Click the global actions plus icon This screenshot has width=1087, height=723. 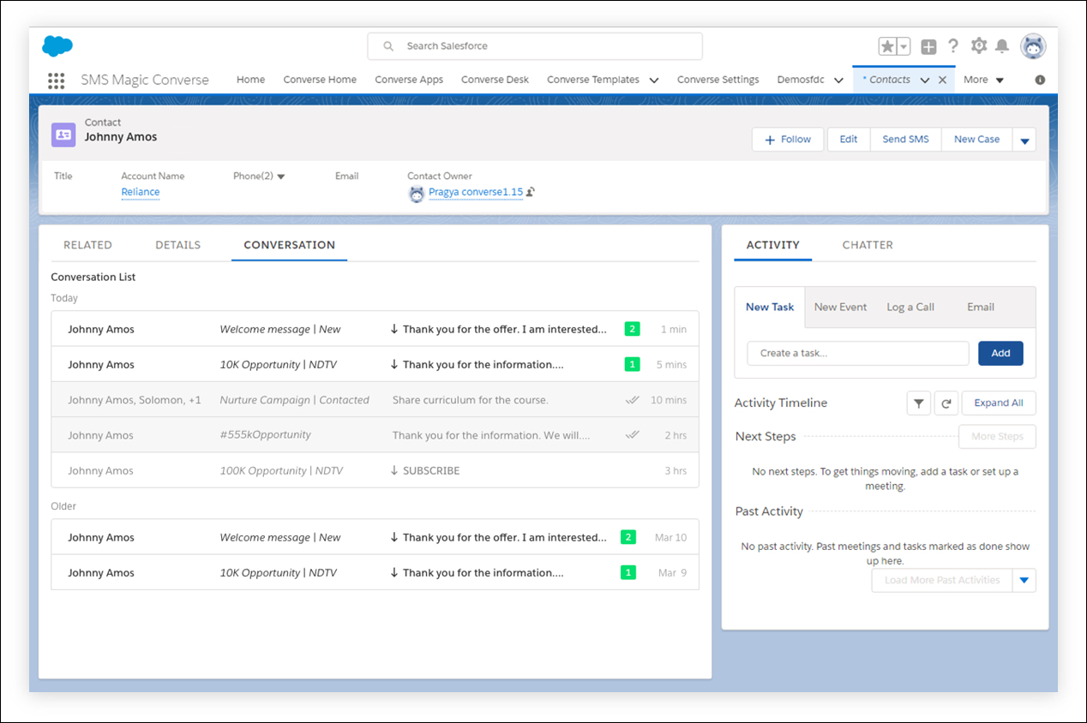click(x=928, y=46)
